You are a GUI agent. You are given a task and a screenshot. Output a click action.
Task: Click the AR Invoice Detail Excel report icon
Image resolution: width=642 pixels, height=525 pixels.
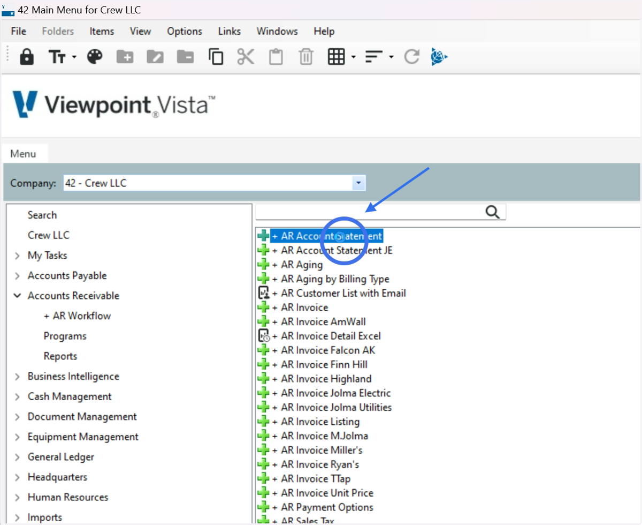click(263, 336)
